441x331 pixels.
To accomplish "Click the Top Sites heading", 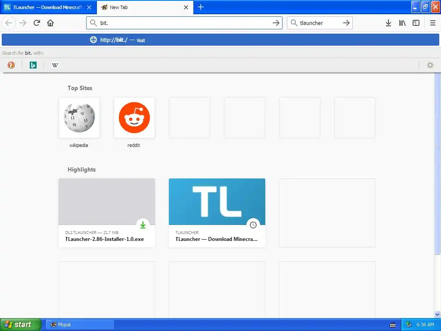I will pyautogui.click(x=80, y=88).
